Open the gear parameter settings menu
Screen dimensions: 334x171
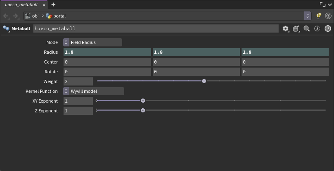pyautogui.click(x=286, y=28)
